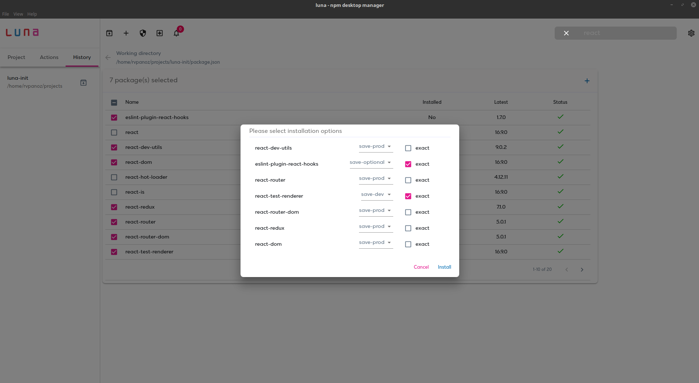699x383 pixels.
Task: Open save-optional dropdown for eslint-plugin-react-hooks
Action: coord(371,162)
